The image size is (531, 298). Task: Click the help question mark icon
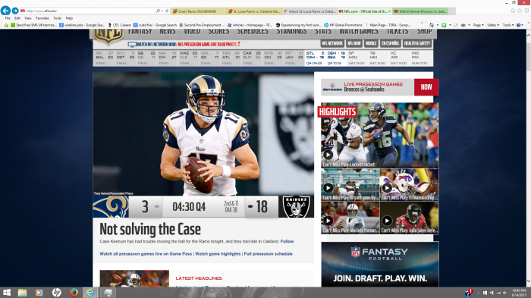[x=518, y=25]
